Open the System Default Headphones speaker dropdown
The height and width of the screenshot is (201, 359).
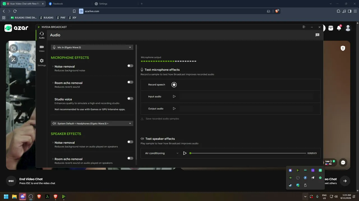tap(92, 123)
